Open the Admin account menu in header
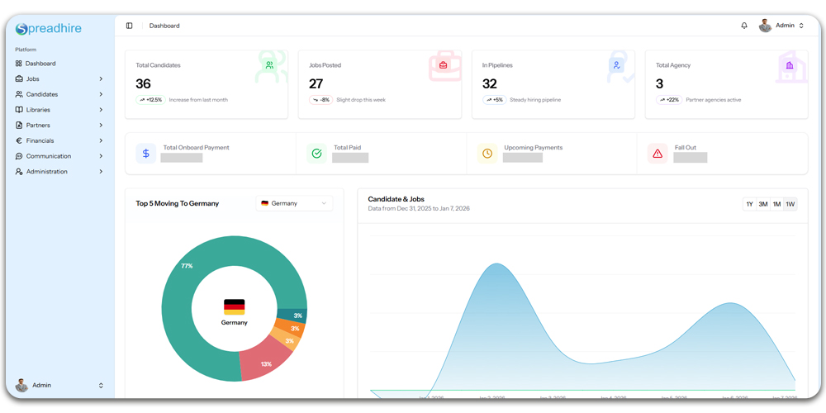 pos(781,26)
